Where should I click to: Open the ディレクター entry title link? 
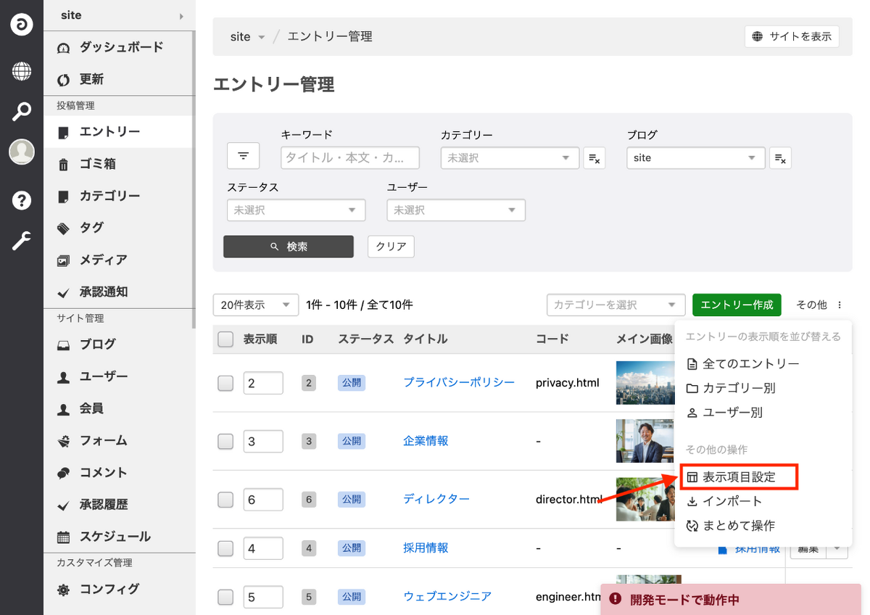coord(436,499)
